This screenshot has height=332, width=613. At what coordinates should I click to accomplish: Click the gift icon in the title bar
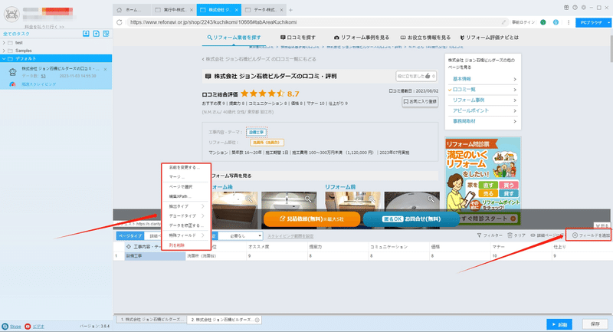[566, 8]
